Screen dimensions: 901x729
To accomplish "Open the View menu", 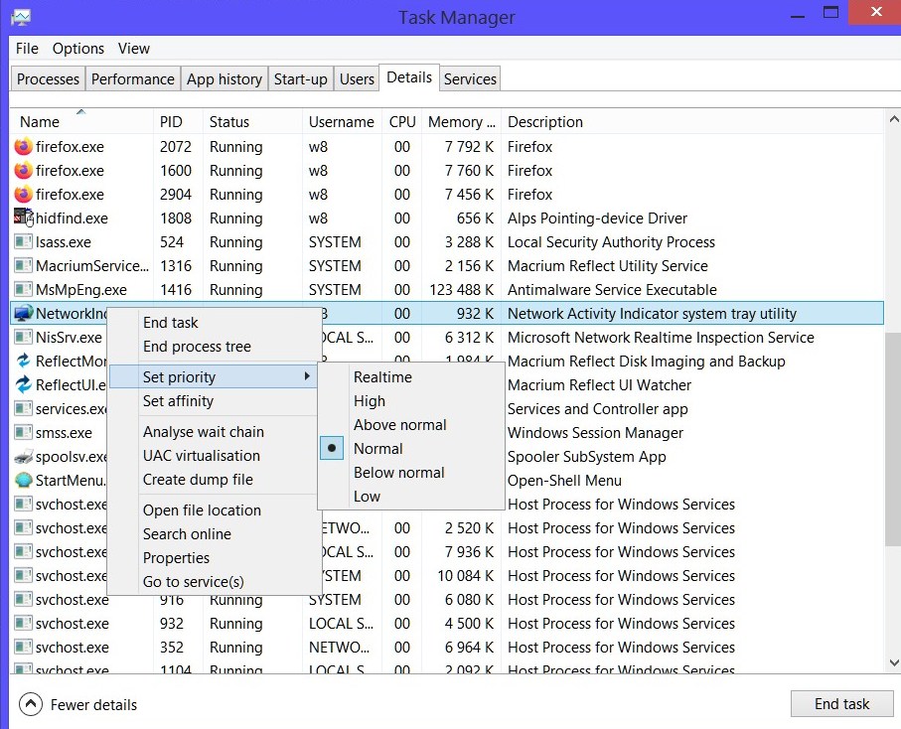I will 134,49.
